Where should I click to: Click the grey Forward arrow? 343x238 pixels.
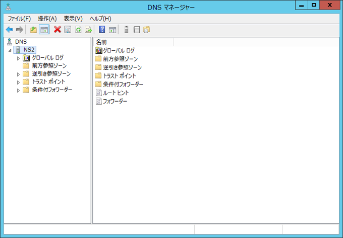20,30
